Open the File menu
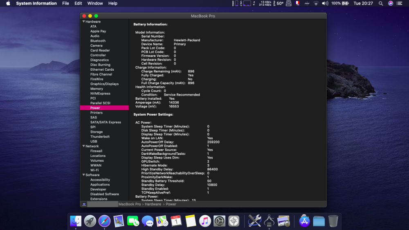Screen dimensions: 409x230 click(65, 3)
